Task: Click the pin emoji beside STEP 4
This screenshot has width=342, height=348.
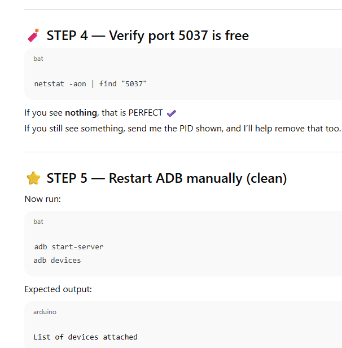Action: 33,36
